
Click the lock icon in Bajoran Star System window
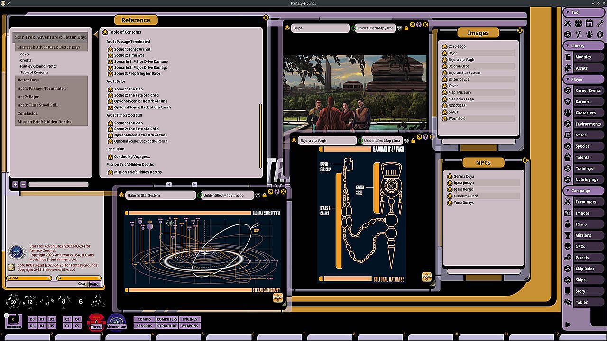pyautogui.click(x=265, y=195)
